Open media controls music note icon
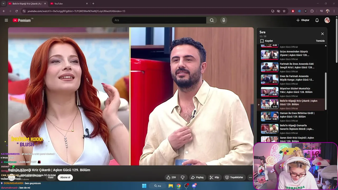Viewport: 338px width, 190px height. point(321,11)
